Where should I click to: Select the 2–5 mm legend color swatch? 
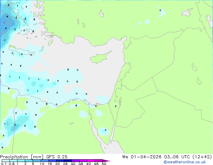(29, 161)
